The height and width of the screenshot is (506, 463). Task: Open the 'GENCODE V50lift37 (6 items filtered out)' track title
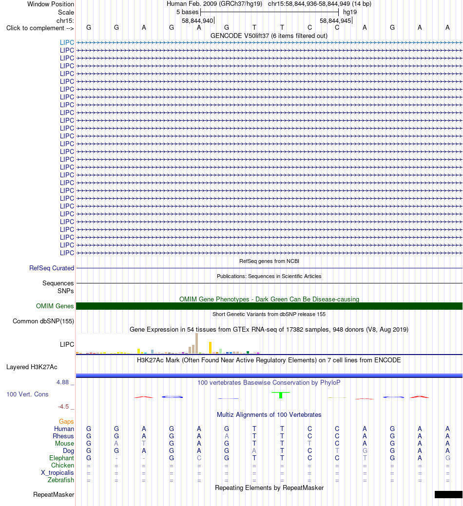pyautogui.click(x=269, y=36)
